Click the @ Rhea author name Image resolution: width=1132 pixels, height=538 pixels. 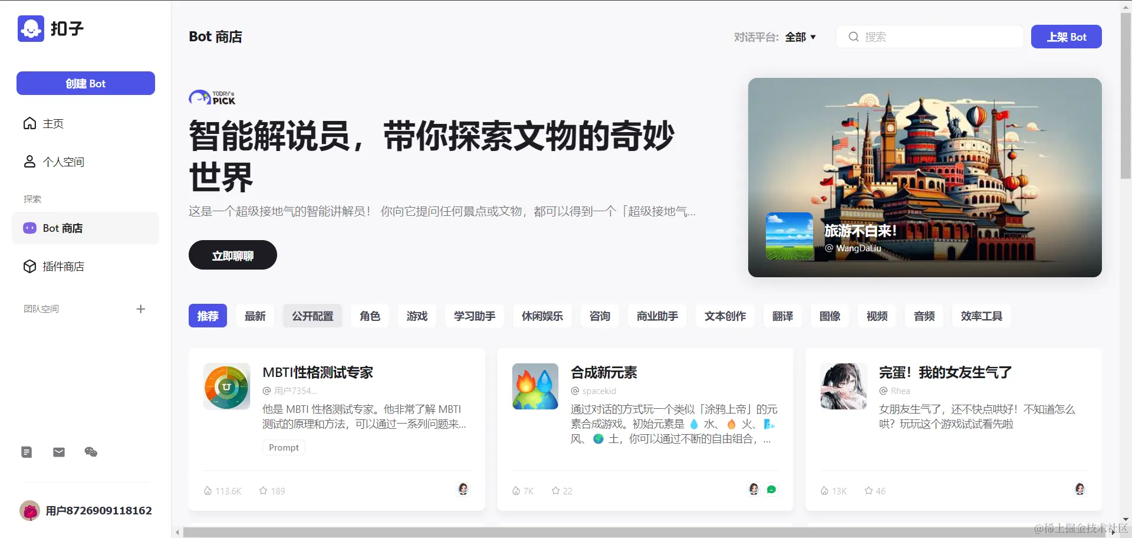[x=895, y=391]
